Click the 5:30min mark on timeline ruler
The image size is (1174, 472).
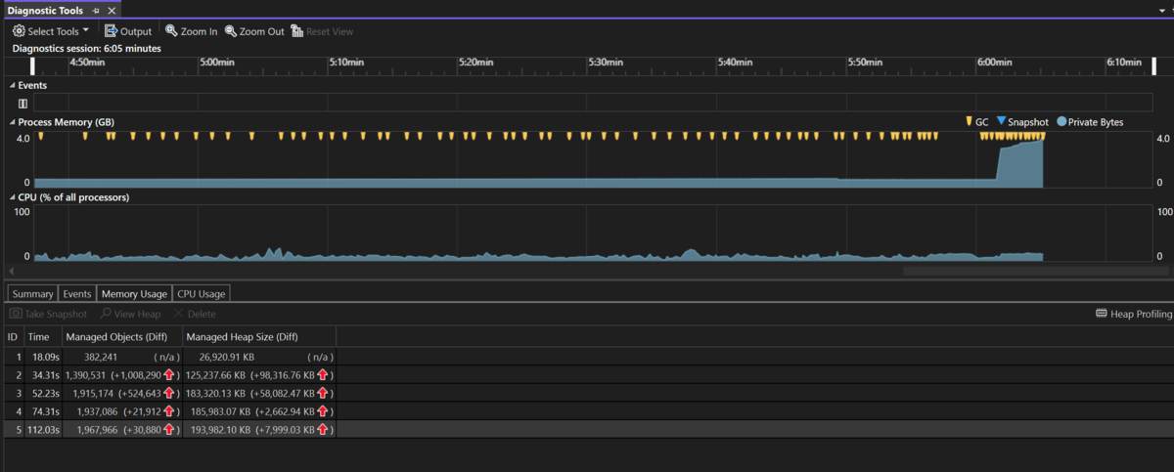tap(606, 63)
